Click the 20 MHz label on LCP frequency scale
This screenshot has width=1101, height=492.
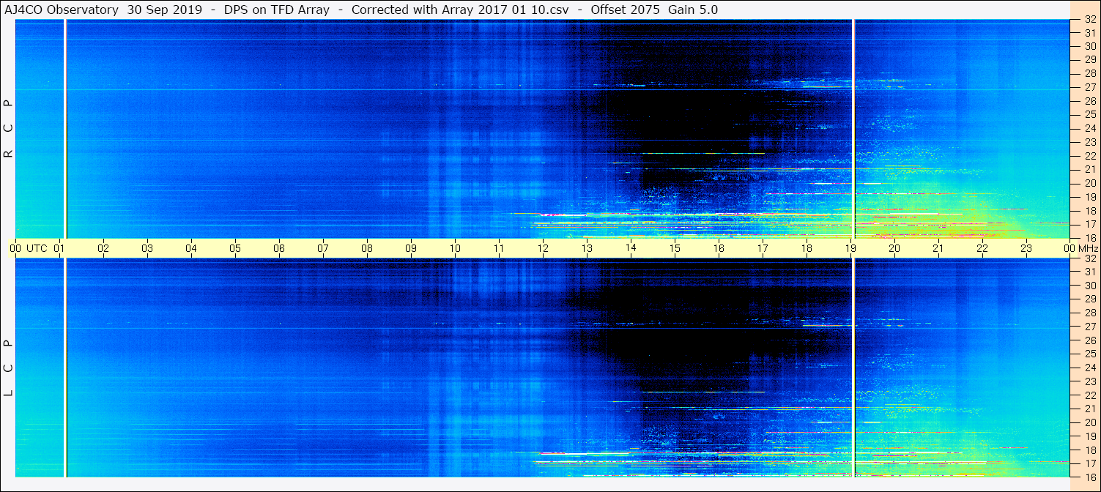(x=1089, y=422)
